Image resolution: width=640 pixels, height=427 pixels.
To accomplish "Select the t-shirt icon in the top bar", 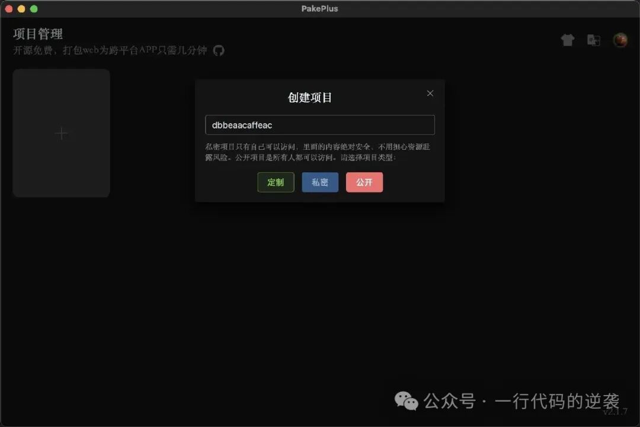I will tap(567, 40).
